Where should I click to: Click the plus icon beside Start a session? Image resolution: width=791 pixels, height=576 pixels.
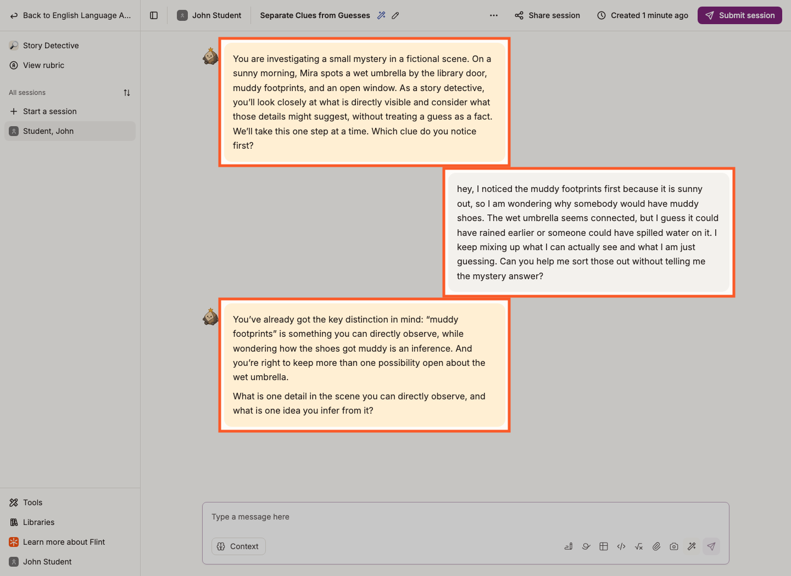pyautogui.click(x=14, y=111)
